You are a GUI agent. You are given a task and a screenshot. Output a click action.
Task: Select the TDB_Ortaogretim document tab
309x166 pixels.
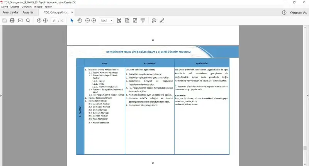pos(56,12)
